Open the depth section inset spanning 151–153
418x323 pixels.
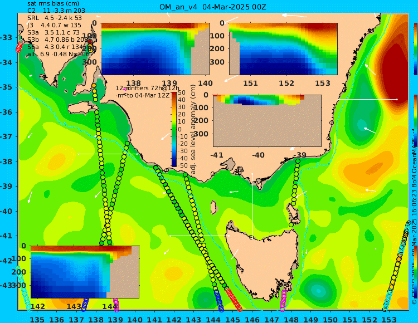click(x=283, y=49)
